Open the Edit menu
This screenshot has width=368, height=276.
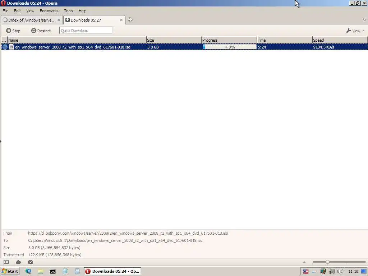17,11
